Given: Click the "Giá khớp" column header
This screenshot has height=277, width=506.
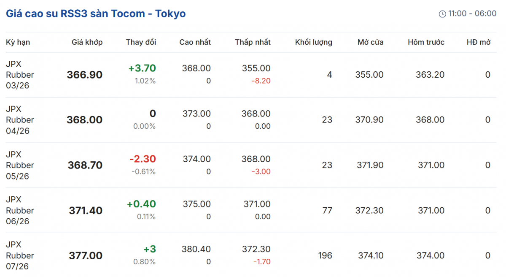Looking at the screenshot, I should tap(87, 42).
